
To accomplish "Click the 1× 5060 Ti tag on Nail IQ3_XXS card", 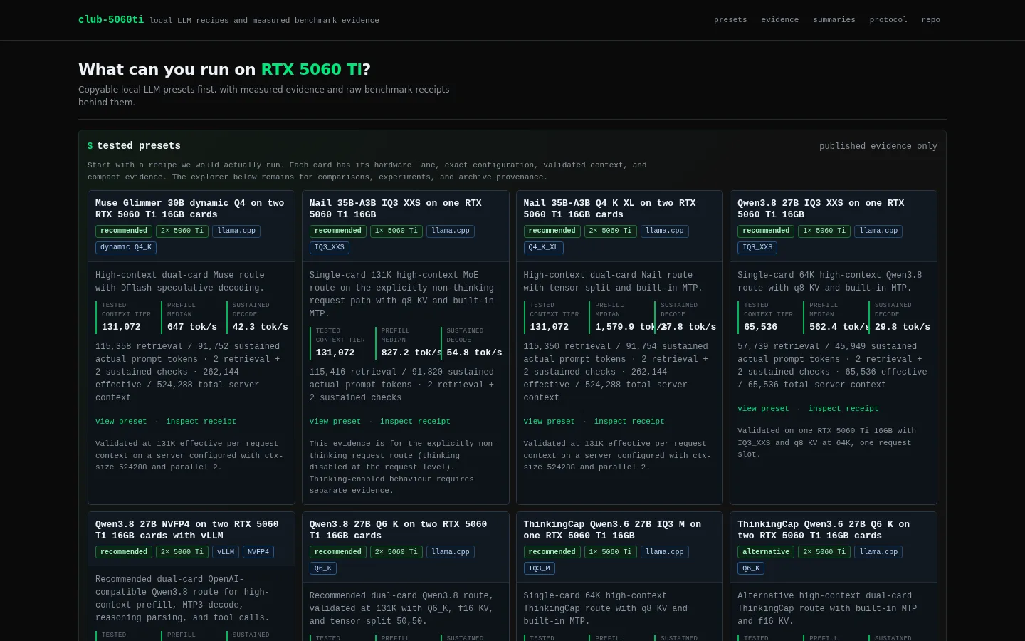I will [x=396, y=231].
